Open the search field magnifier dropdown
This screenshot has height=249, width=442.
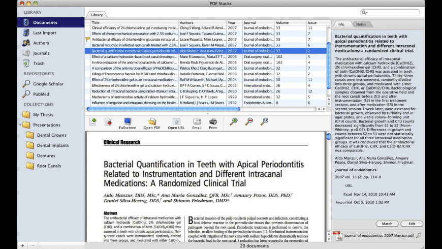(x=364, y=12)
